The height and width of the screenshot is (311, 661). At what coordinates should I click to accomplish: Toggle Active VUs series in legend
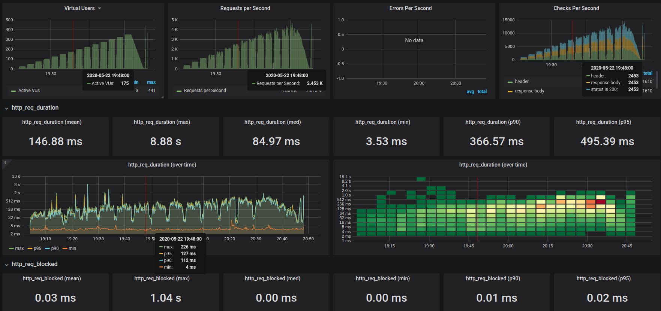(x=29, y=91)
